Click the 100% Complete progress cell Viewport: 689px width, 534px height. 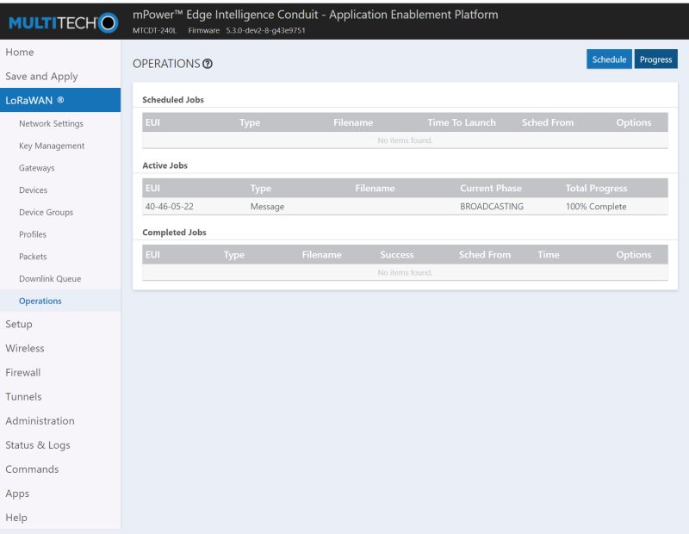[596, 206]
